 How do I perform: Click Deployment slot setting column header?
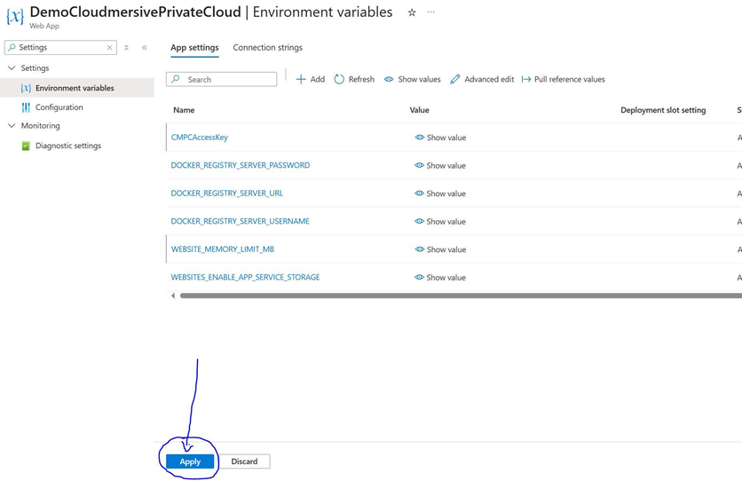coord(663,110)
